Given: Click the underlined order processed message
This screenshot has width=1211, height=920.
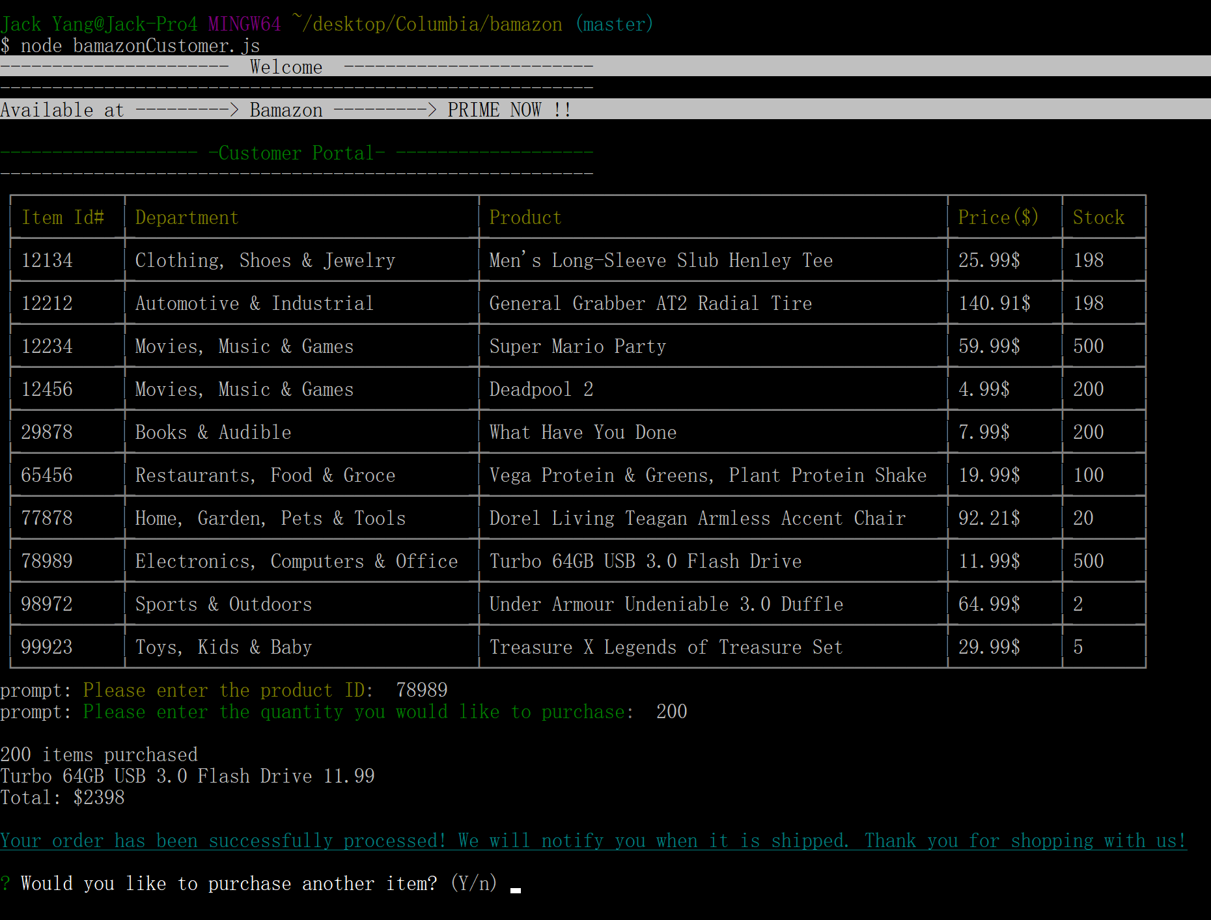Looking at the screenshot, I should [593, 841].
